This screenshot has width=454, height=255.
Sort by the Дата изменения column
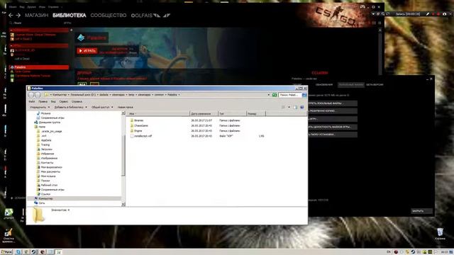tap(204, 113)
